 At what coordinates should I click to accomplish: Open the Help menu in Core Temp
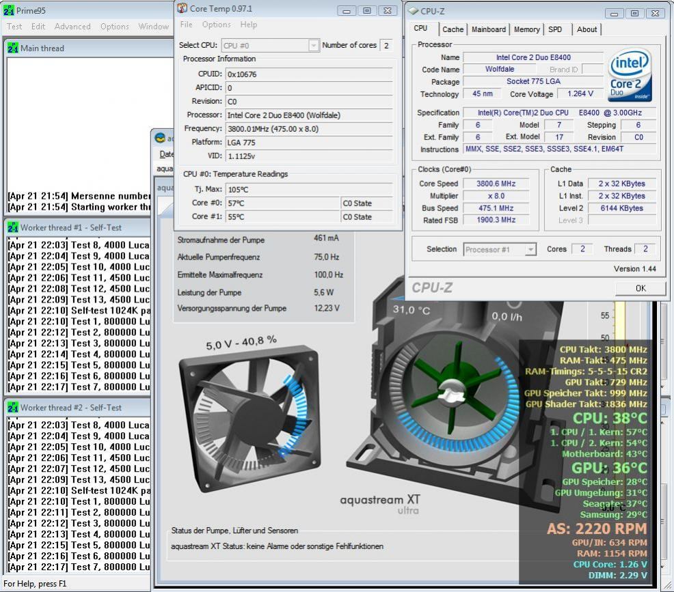click(248, 25)
